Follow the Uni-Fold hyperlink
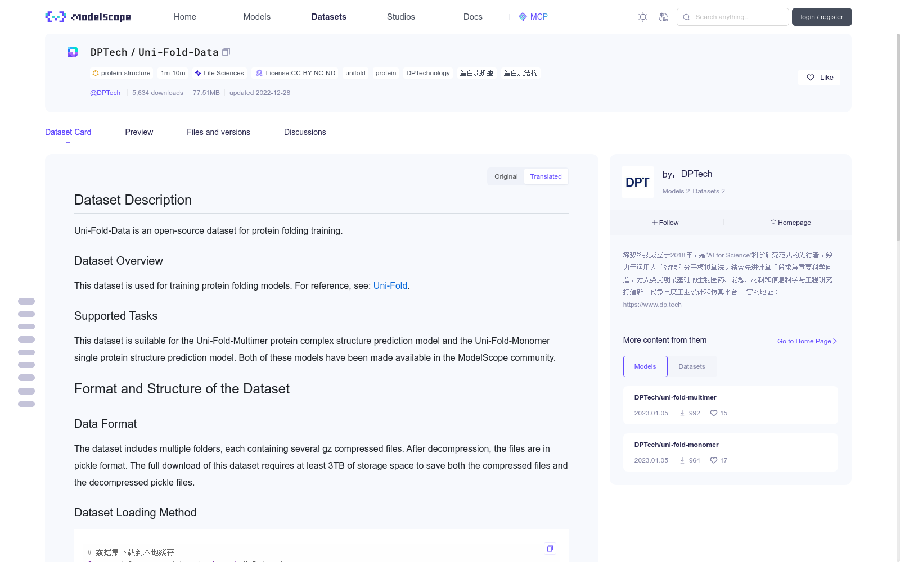900x562 pixels. pos(390,285)
